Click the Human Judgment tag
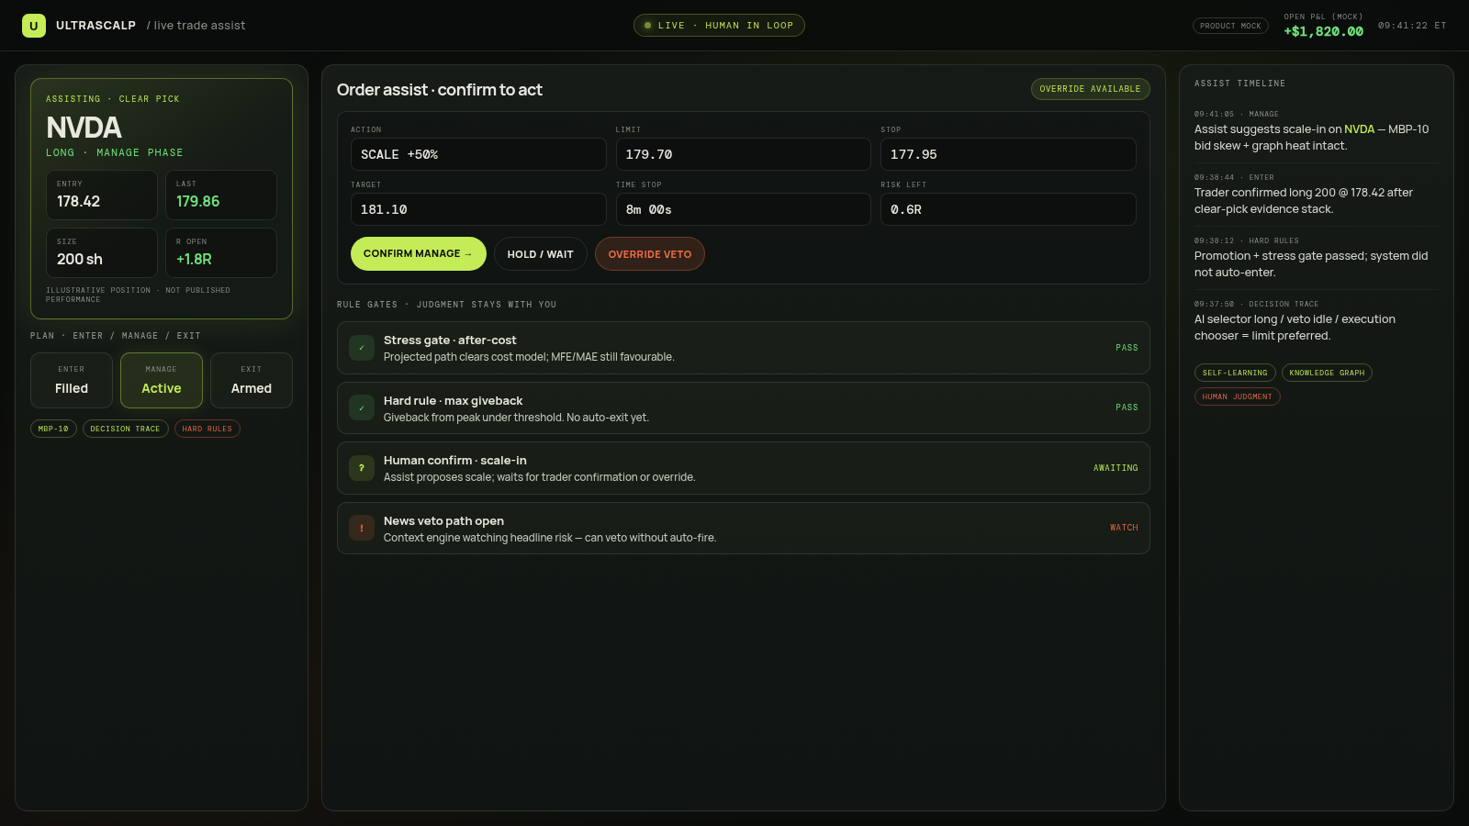Image resolution: width=1469 pixels, height=826 pixels. click(1237, 396)
